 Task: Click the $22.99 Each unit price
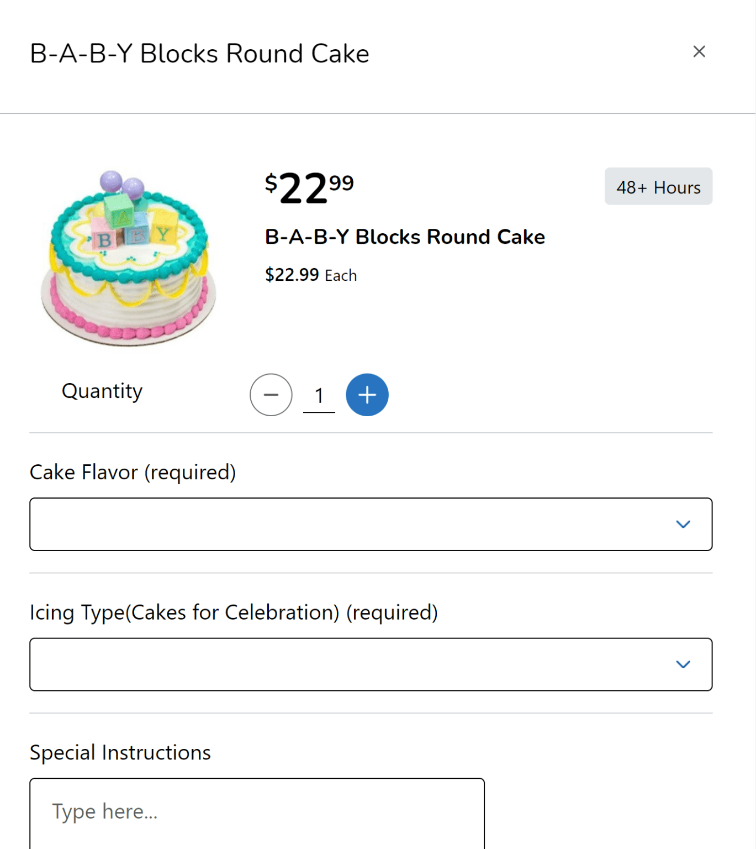point(310,275)
